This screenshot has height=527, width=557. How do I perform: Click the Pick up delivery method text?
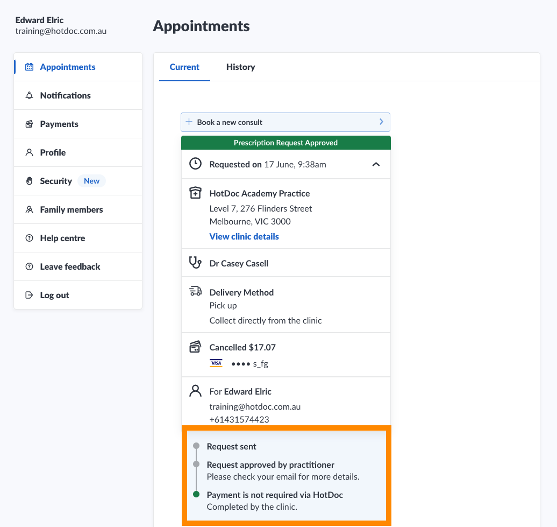tap(223, 305)
